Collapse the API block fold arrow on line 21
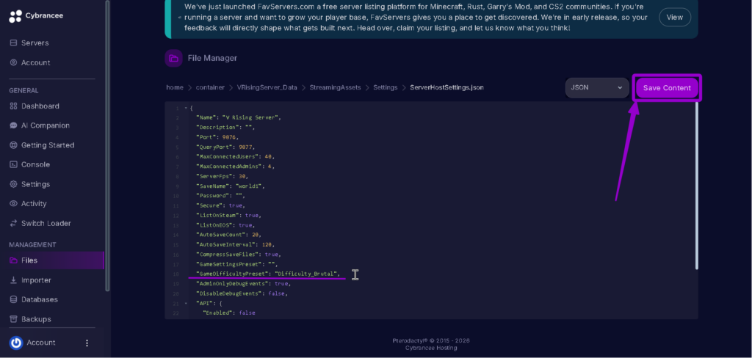Viewport: 752px width, 358px height. pos(186,304)
